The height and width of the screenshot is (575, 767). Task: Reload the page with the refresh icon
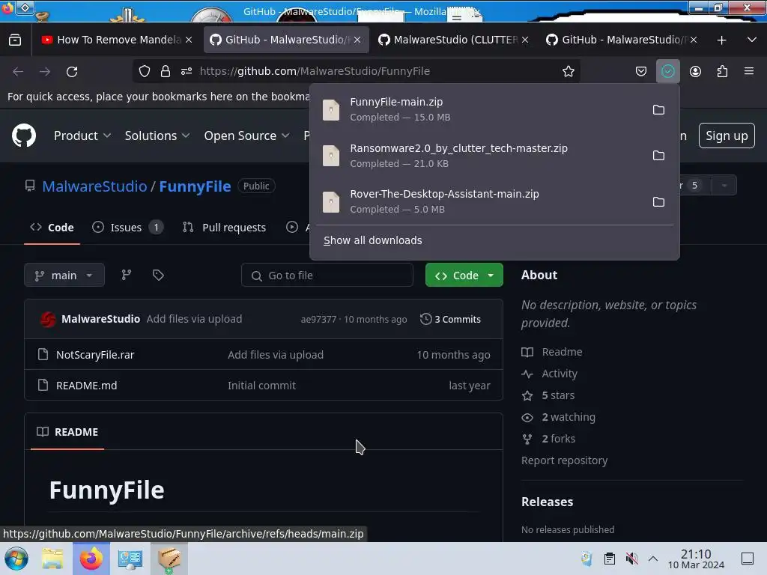click(72, 71)
